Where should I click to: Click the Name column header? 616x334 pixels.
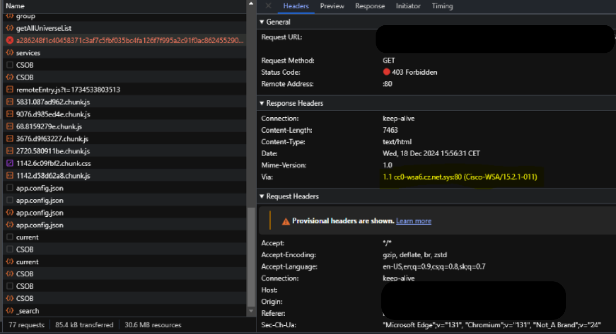point(15,6)
